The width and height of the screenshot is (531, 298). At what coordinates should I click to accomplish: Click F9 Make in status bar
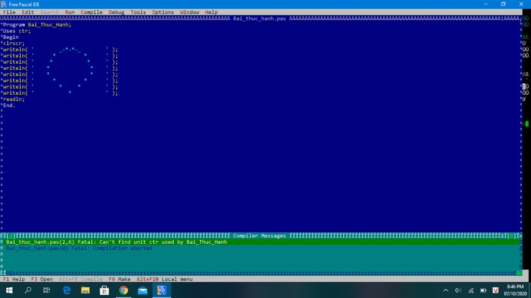coord(120,279)
